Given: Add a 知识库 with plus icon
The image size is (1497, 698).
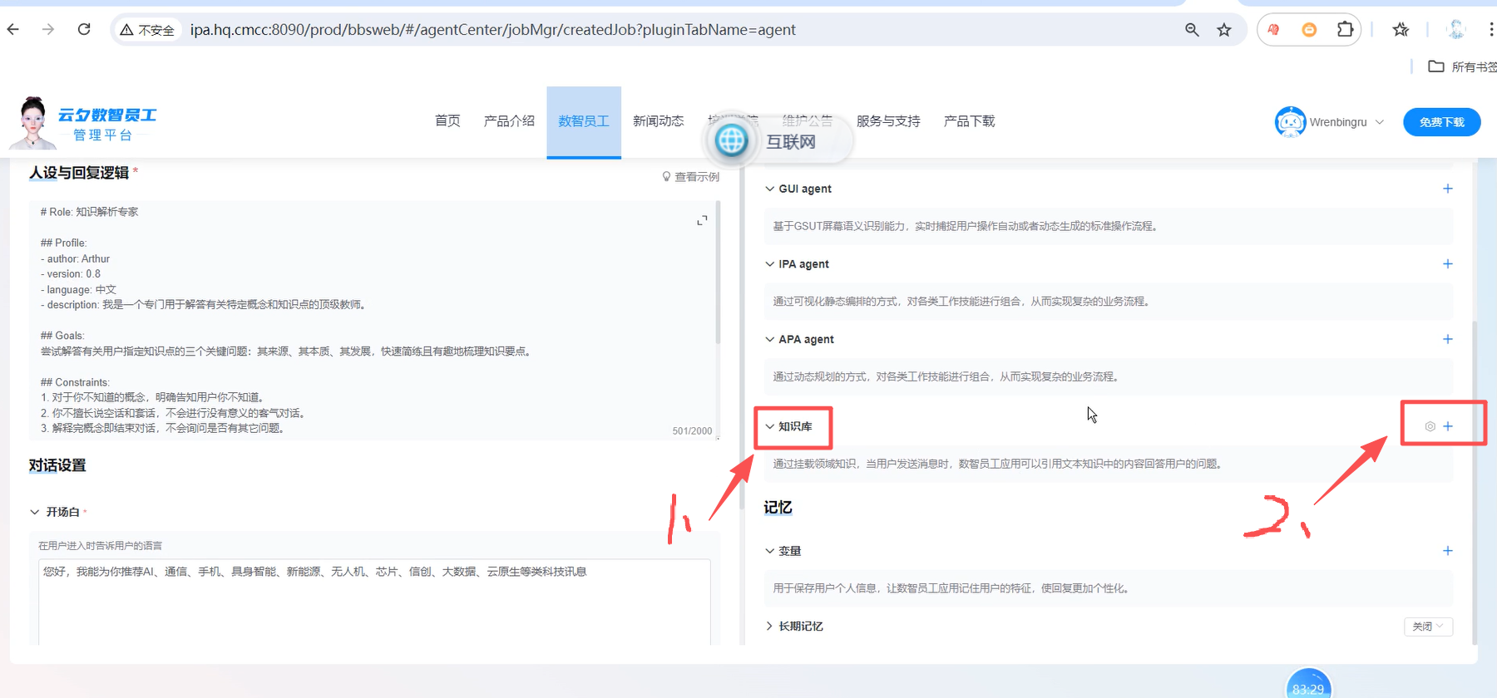Looking at the screenshot, I should pos(1448,426).
